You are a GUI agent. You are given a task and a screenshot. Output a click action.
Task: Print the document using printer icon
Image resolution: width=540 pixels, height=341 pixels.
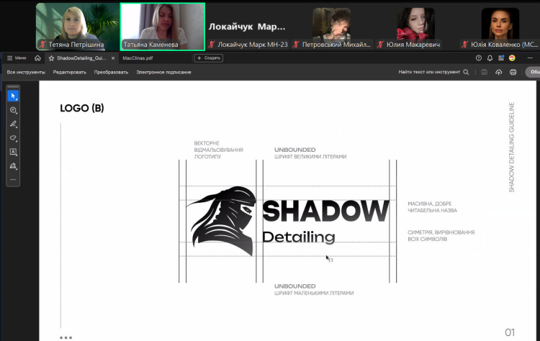pyautogui.click(x=513, y=72)
